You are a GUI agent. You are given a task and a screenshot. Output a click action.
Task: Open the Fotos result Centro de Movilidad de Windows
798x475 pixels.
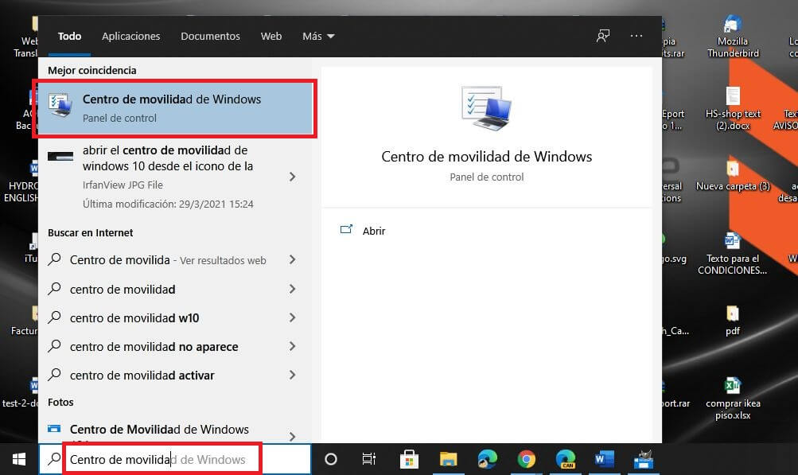coord(159,430)
